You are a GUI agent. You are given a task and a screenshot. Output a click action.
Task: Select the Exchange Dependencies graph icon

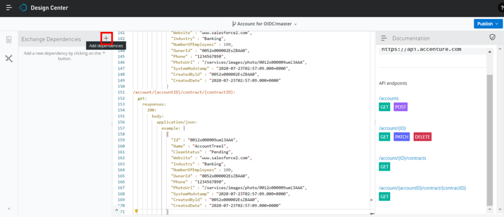9,58
